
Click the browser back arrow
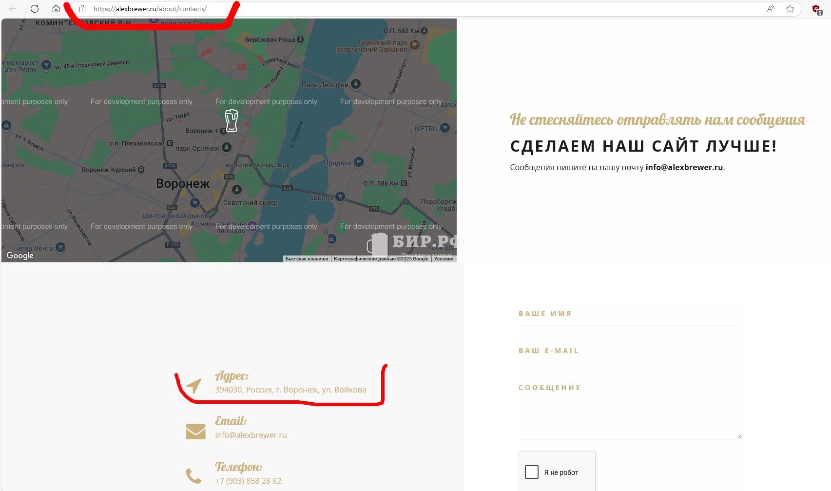(x=13, y=9)
